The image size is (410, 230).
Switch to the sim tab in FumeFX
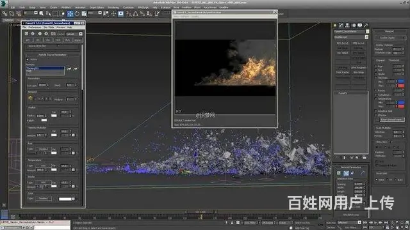tap(38, 40)
